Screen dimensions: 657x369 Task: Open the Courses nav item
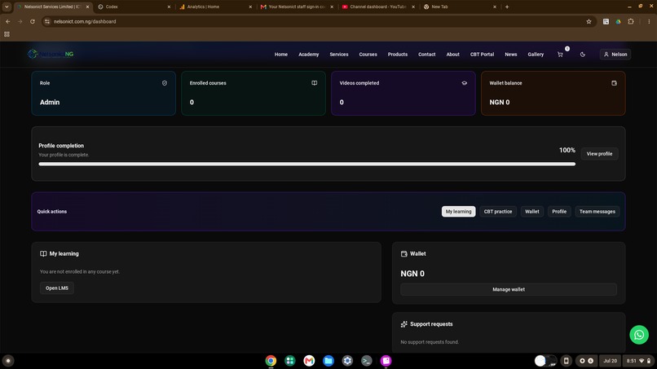click(368, 55)
